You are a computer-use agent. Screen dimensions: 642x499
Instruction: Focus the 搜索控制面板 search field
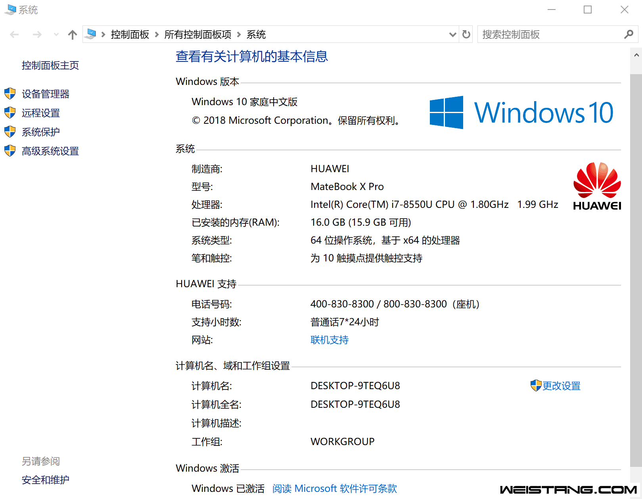[x=558, y=35]
